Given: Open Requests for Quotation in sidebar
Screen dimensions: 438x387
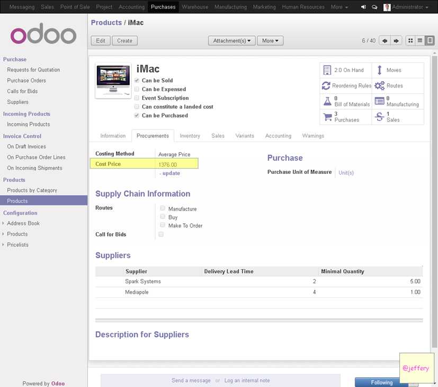Looking at the screenshot, I should (x=33, y=70).
